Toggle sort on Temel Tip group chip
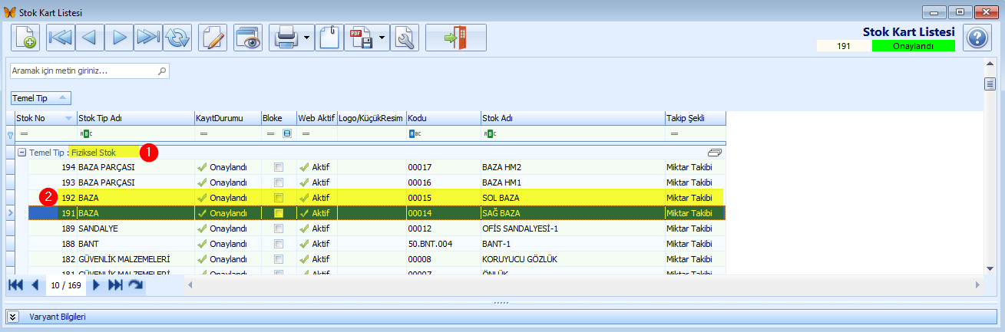1005x332 pixels. click(41, 98)
